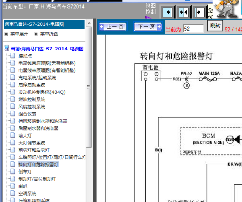Open 电器线束原理图(无智能钥匙)

47,63
